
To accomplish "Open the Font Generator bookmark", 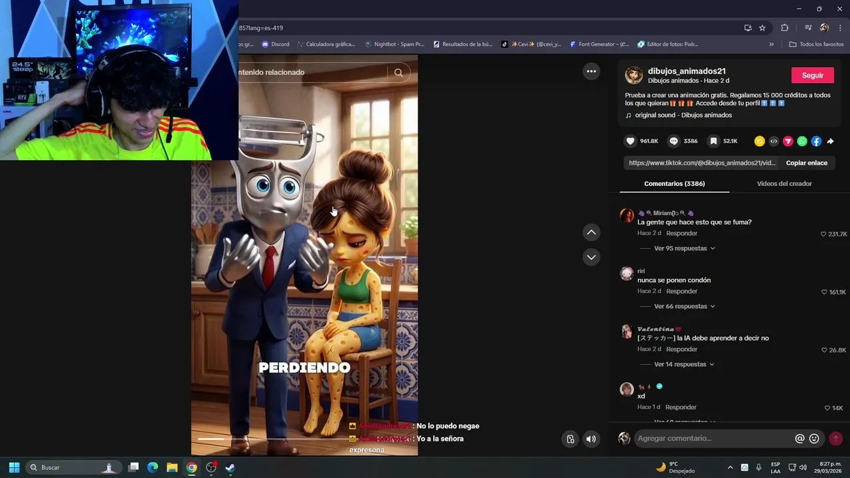I will click(x=599, y=44).
